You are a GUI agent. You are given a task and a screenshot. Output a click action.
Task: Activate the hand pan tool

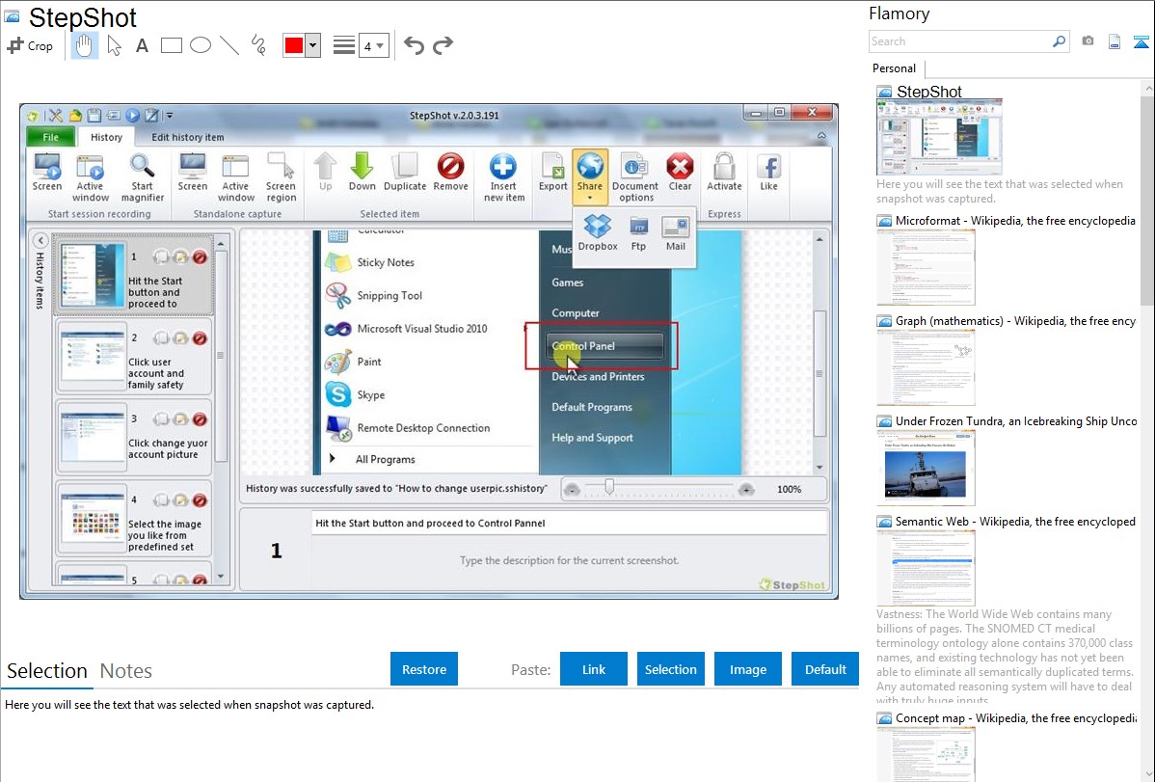point(84,45)
